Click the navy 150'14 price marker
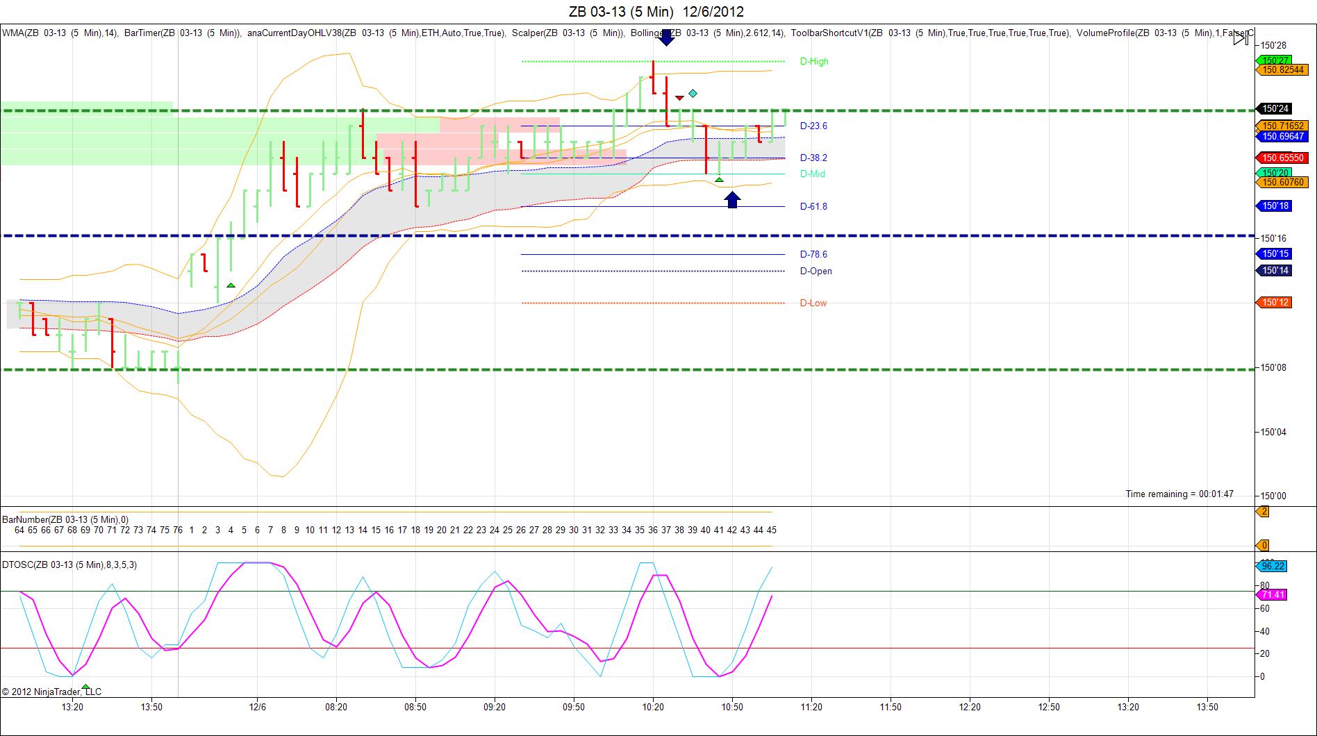This screenshot has width=1317, height=736. point(1273,270)
